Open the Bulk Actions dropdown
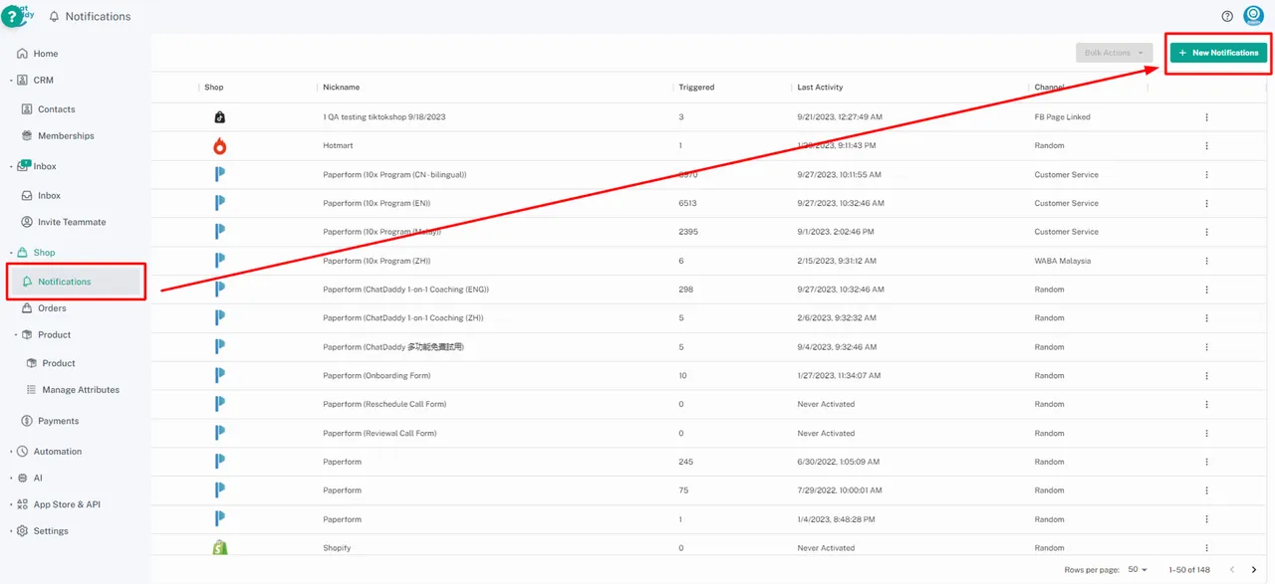This screenshot has height=584, width=1275. tap(1114, 53)
